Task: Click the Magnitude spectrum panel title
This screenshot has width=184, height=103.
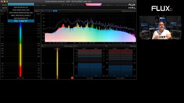Action: point(129,11)
